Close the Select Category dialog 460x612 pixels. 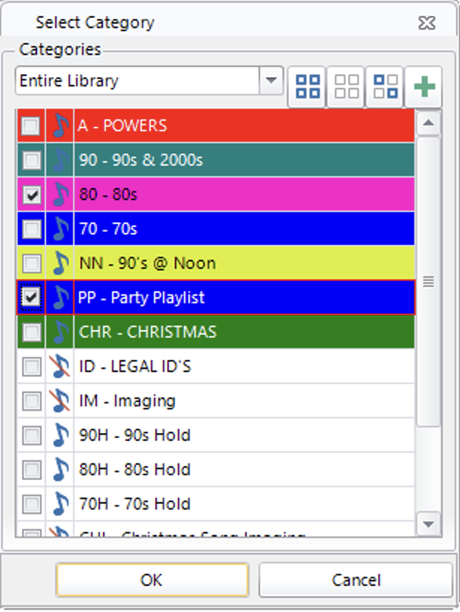[427, 23]
